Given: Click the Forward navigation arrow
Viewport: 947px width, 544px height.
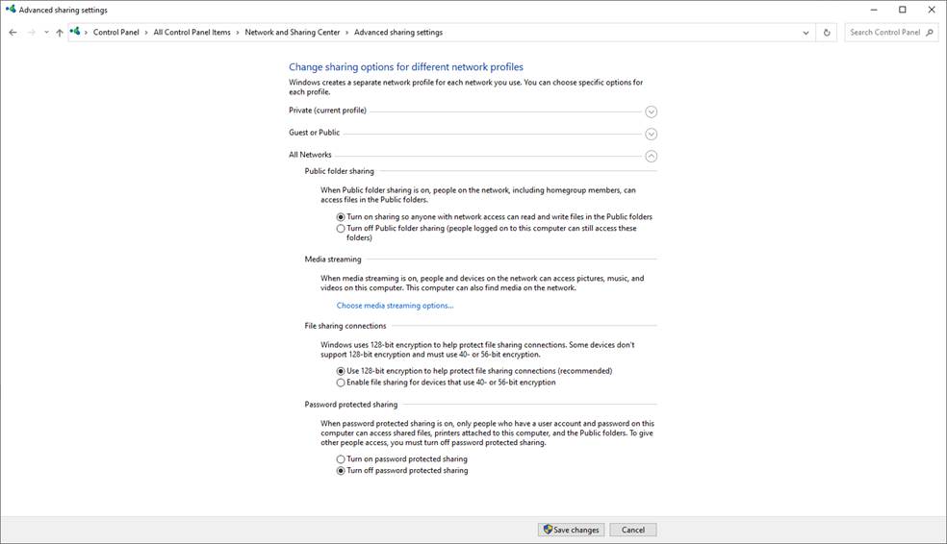Looking at the screenshot, I should pyautogui.click(x=32, y=33).
